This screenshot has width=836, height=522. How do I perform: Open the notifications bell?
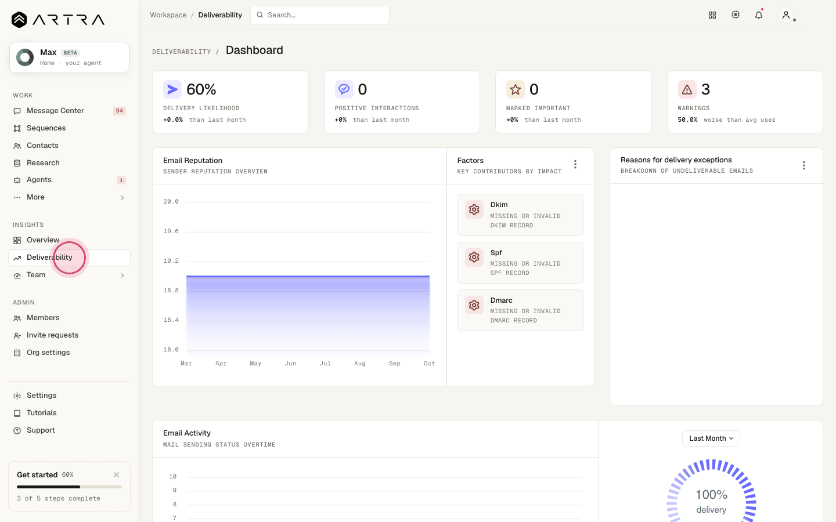click(x=759, y=15)
